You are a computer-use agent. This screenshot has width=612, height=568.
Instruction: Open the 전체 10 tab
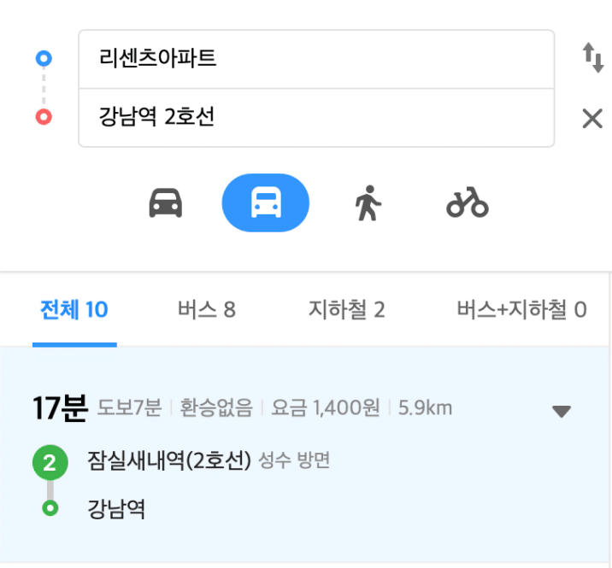[74, 310]
